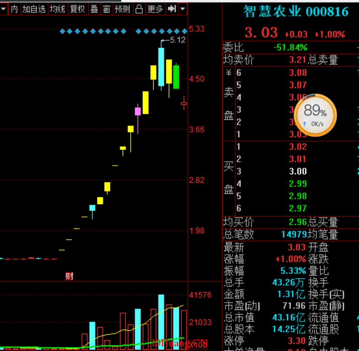This screenshot has width=359, height=351.
Task: Click 金额 value 1.31亿
Action: (x=291, y=294)
